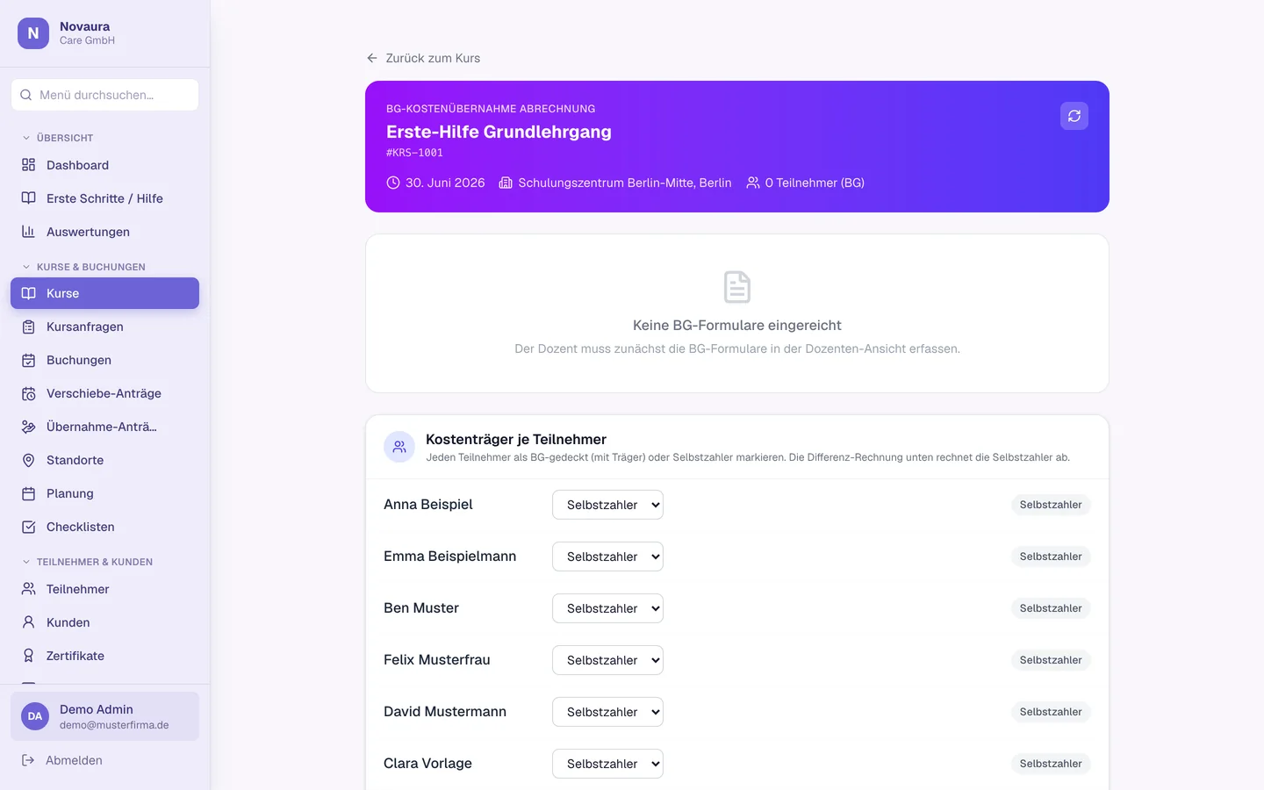Click the Abmelden button

click(104, 760)
